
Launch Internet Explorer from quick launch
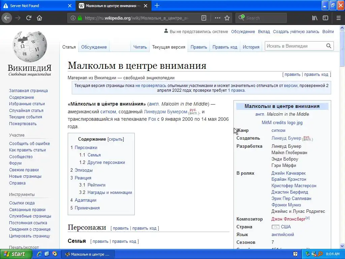pos(39,254)
